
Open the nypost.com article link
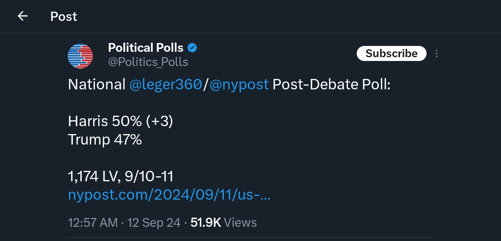coord(169,195)
